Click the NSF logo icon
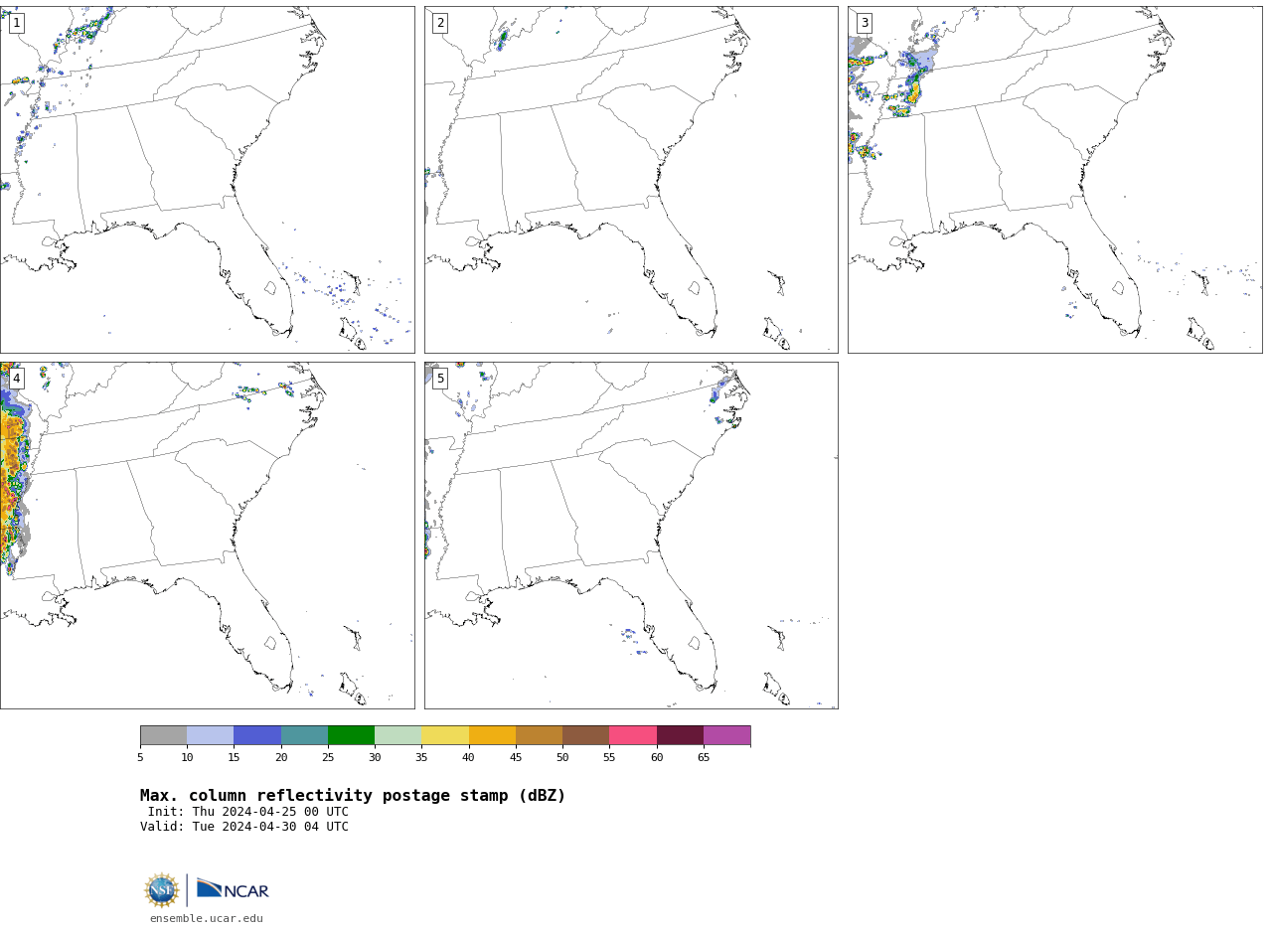 point(162,890)
